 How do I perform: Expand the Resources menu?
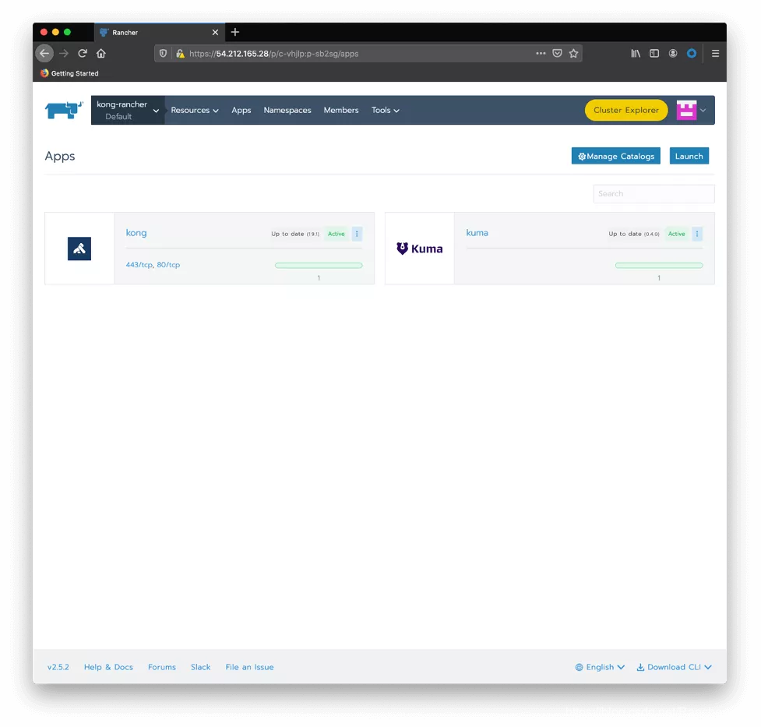tap(195, 110)
